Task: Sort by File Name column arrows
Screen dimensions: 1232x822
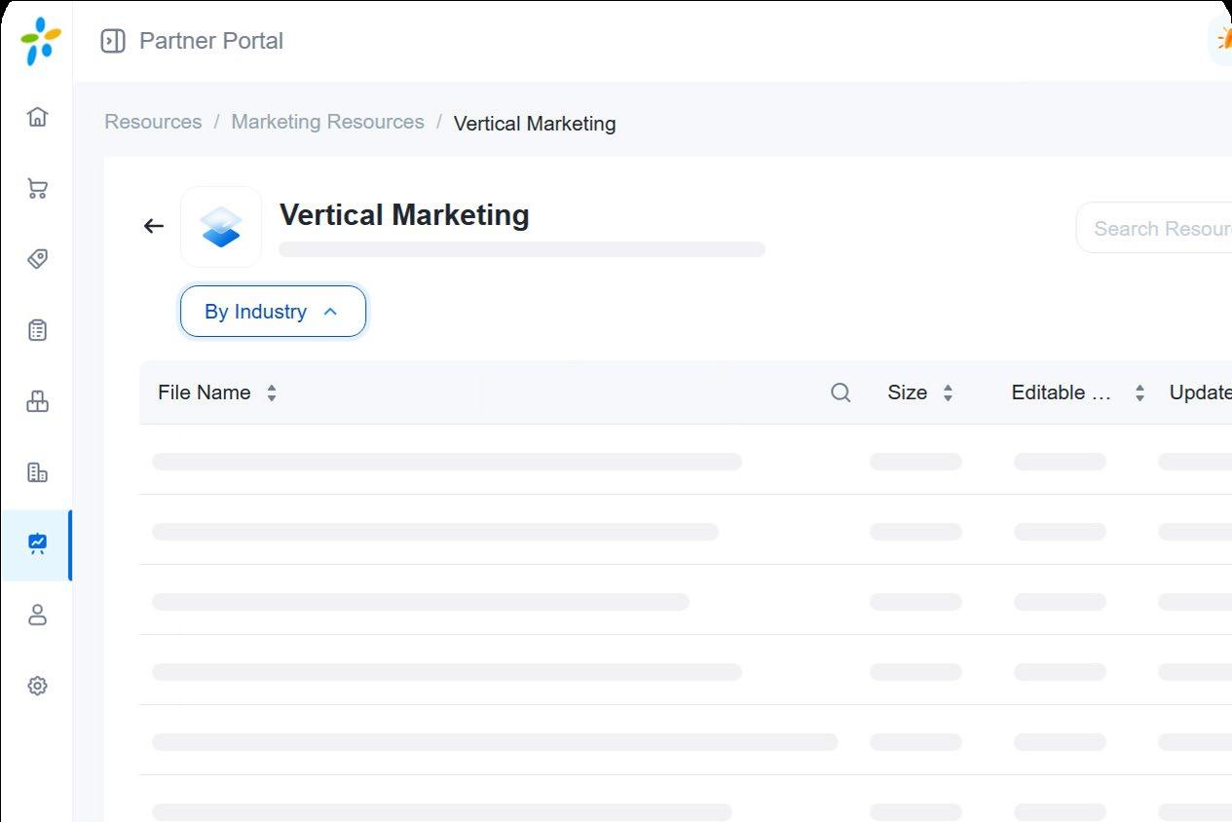Action: tap(272, 392)
